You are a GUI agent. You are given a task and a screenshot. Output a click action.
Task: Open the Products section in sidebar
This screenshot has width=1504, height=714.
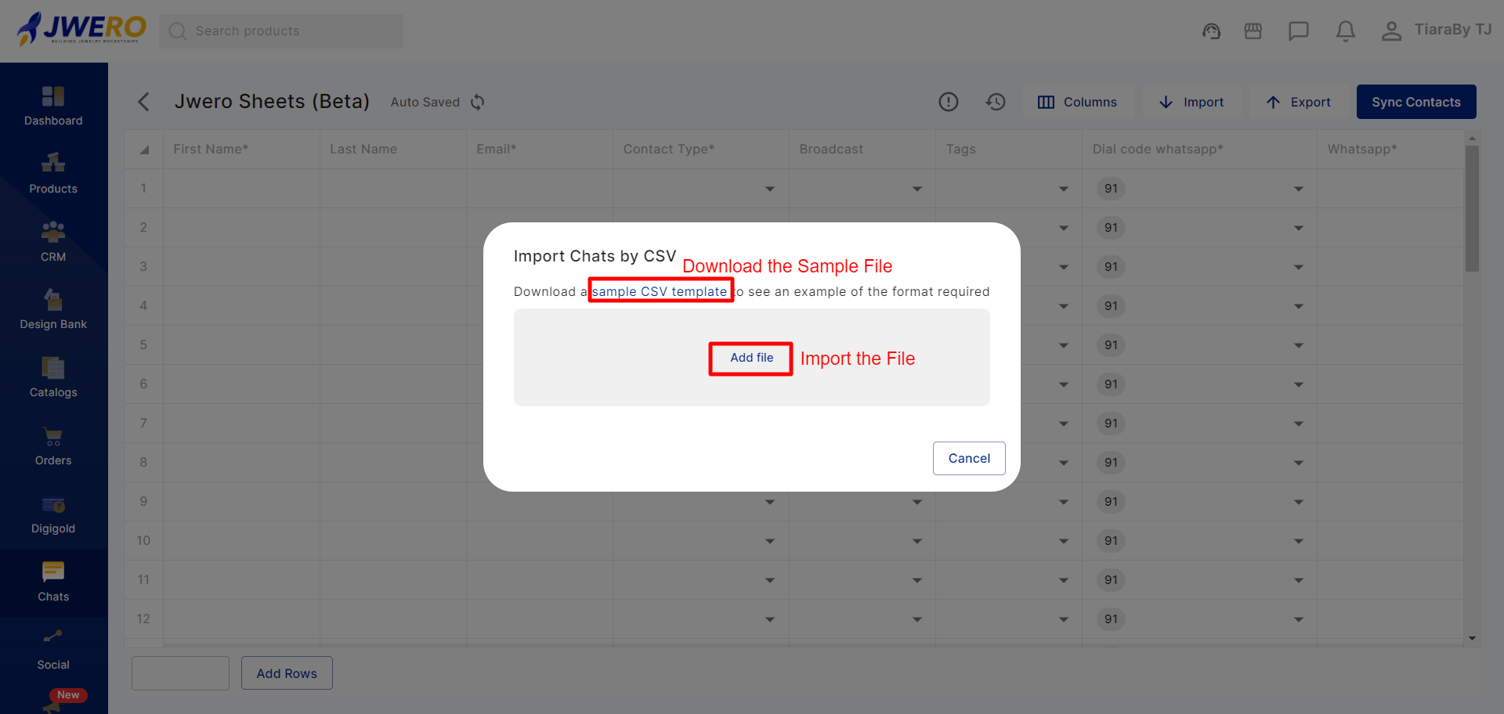pos(53,174)
